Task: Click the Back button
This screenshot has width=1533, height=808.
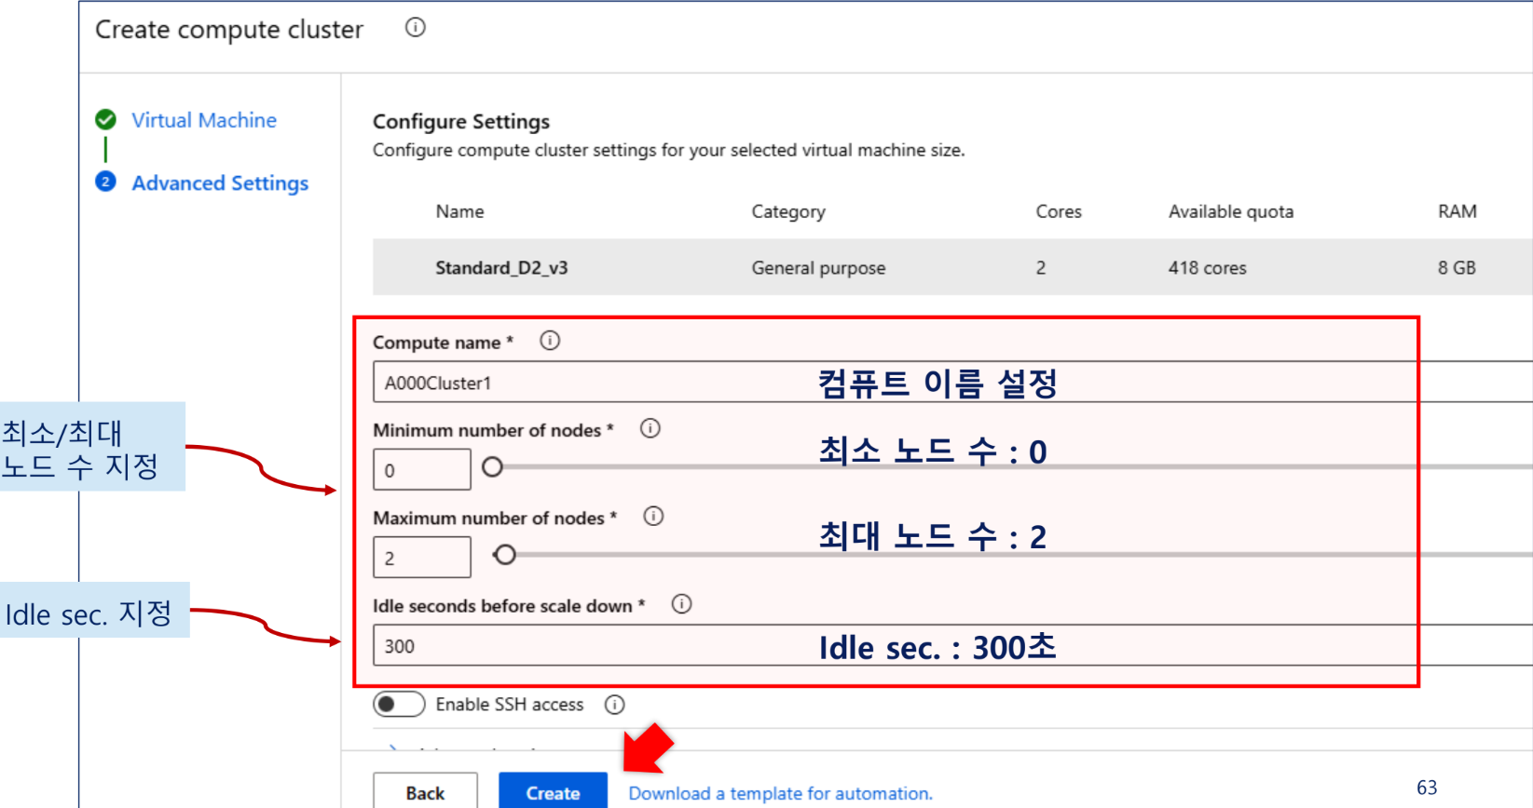Action: [x=425, y=792]
